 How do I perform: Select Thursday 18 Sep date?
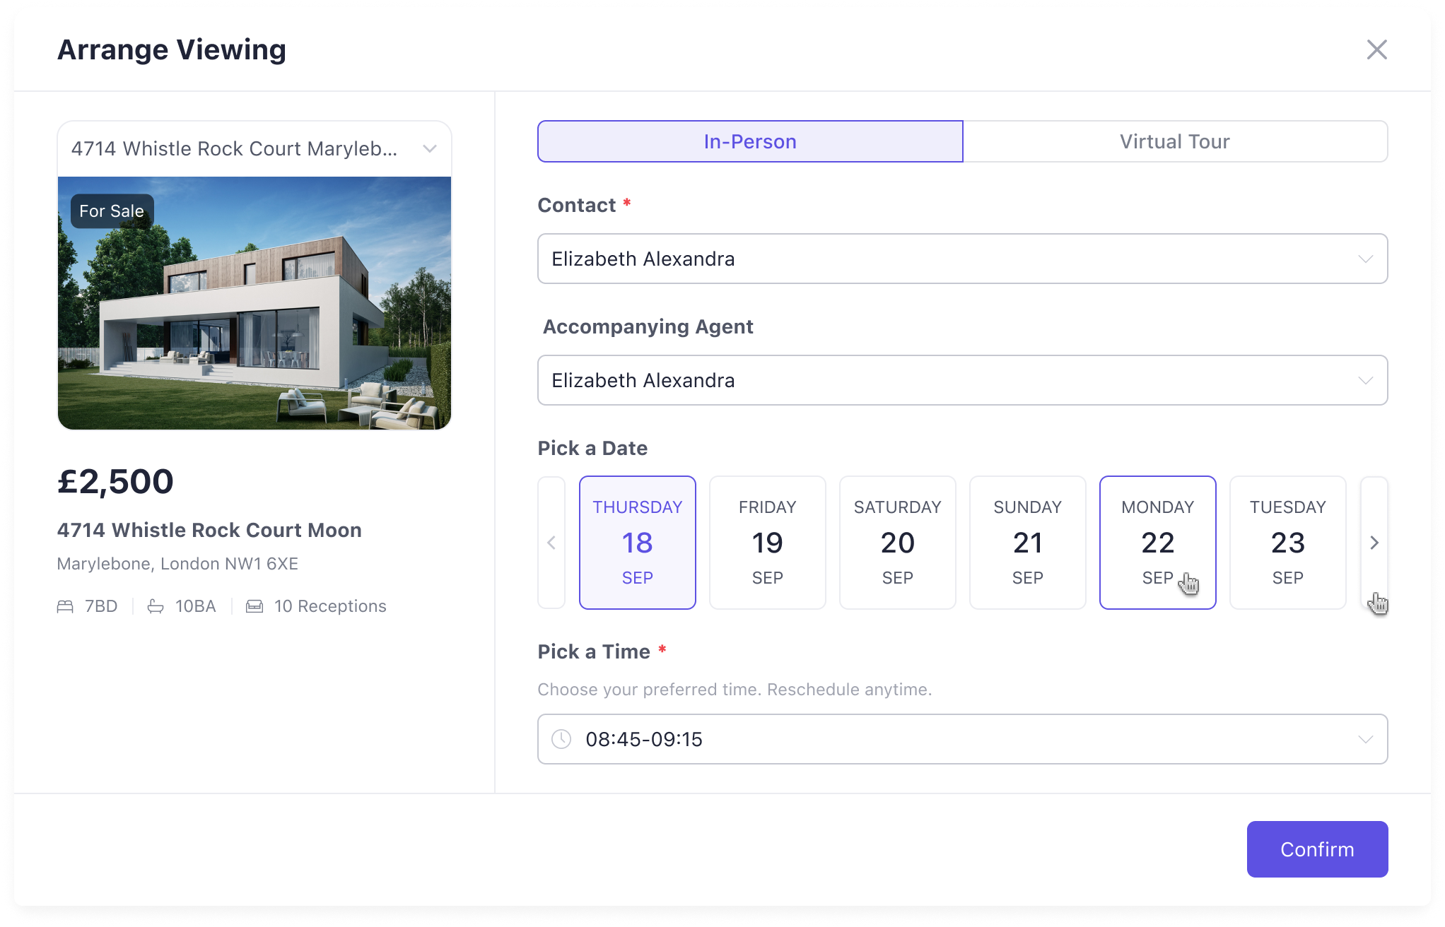[x=637, y=543]
